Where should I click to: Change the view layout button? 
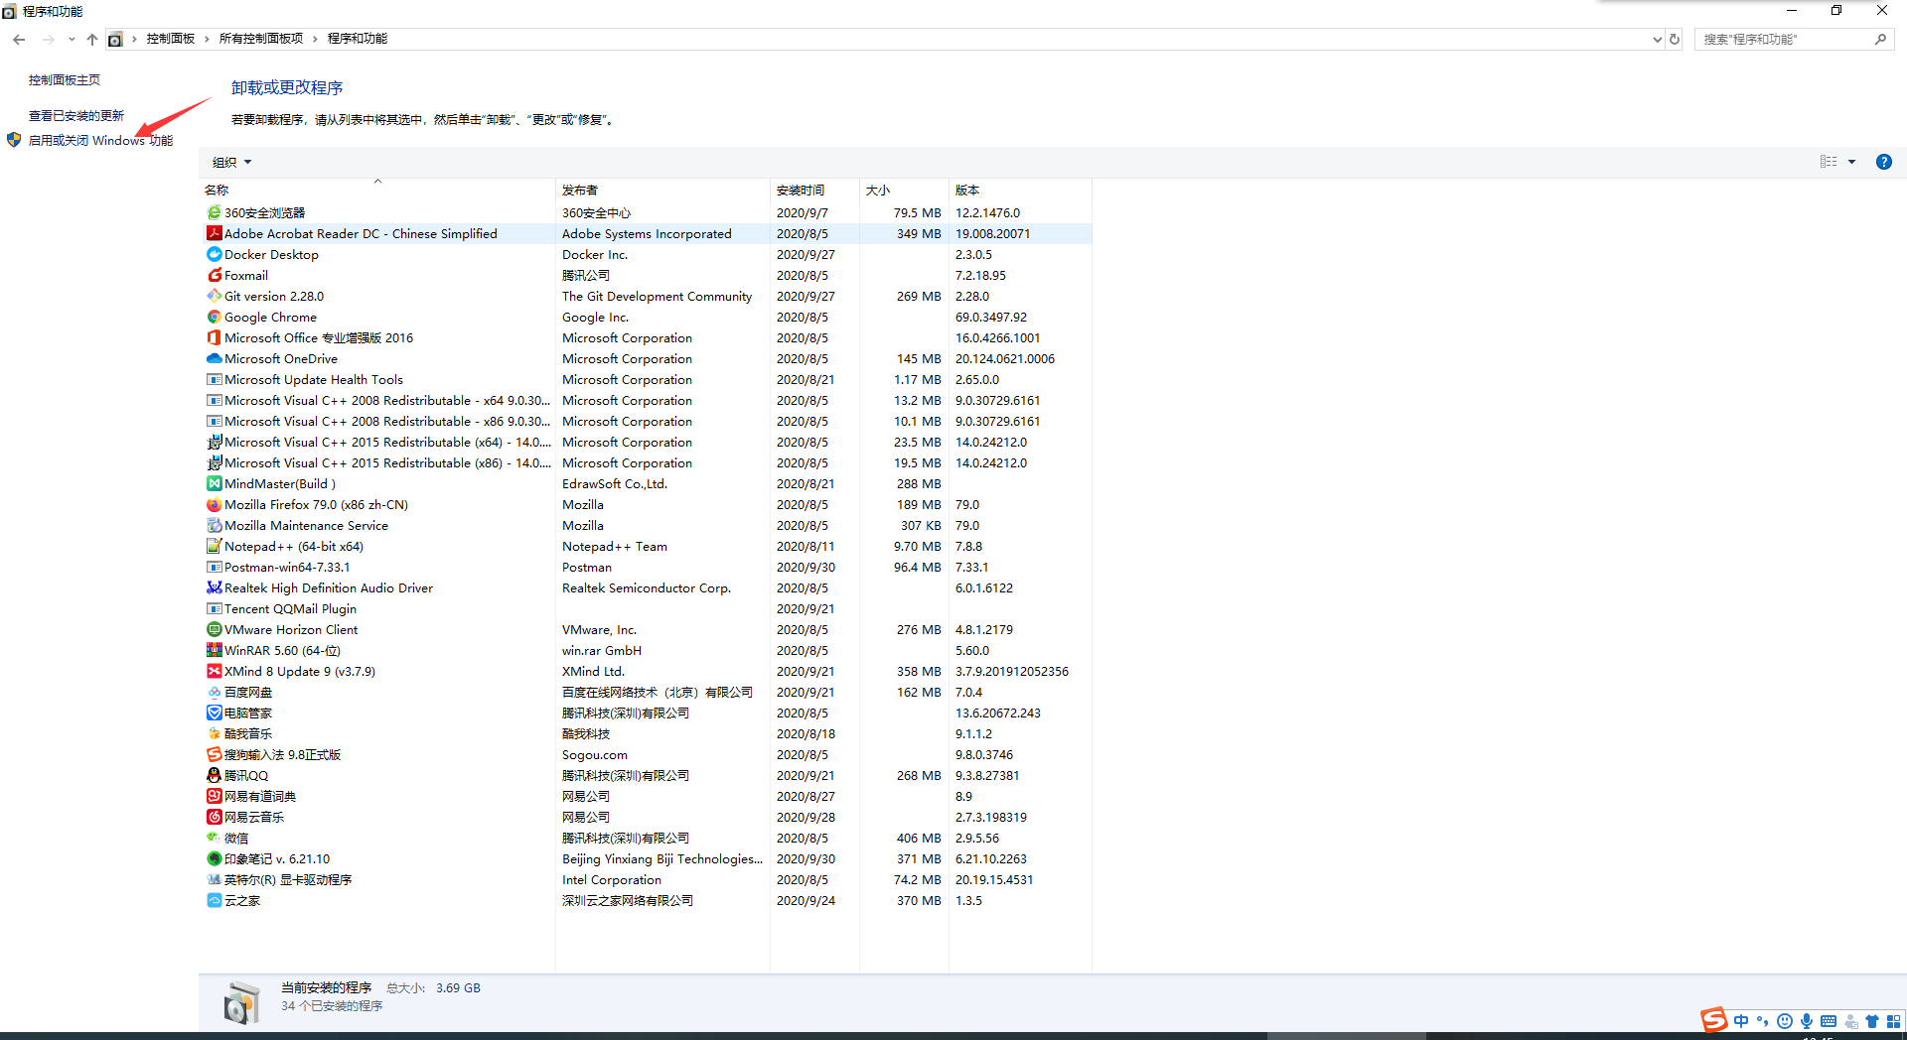[x=1829, y=162]
